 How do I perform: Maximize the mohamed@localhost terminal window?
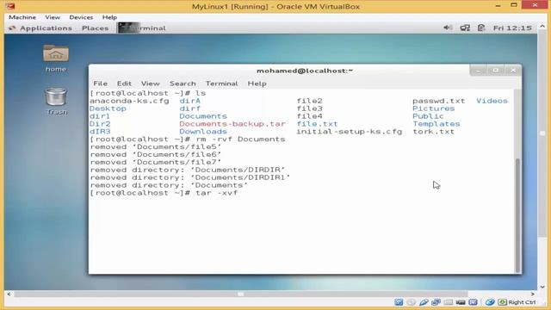(496, 71)
